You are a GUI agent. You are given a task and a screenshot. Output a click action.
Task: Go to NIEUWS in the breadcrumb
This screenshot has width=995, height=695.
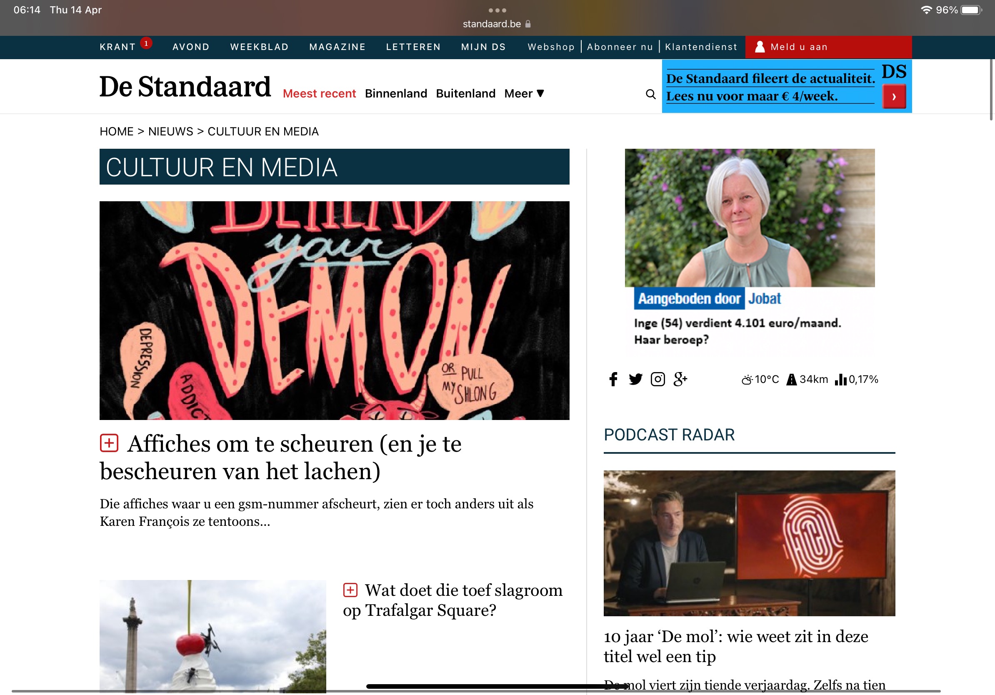170,131
